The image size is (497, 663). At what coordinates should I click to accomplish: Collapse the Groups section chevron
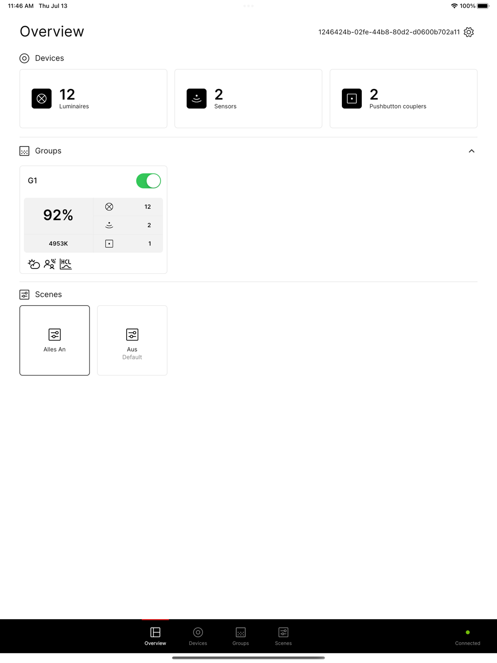tap(472, 151)
